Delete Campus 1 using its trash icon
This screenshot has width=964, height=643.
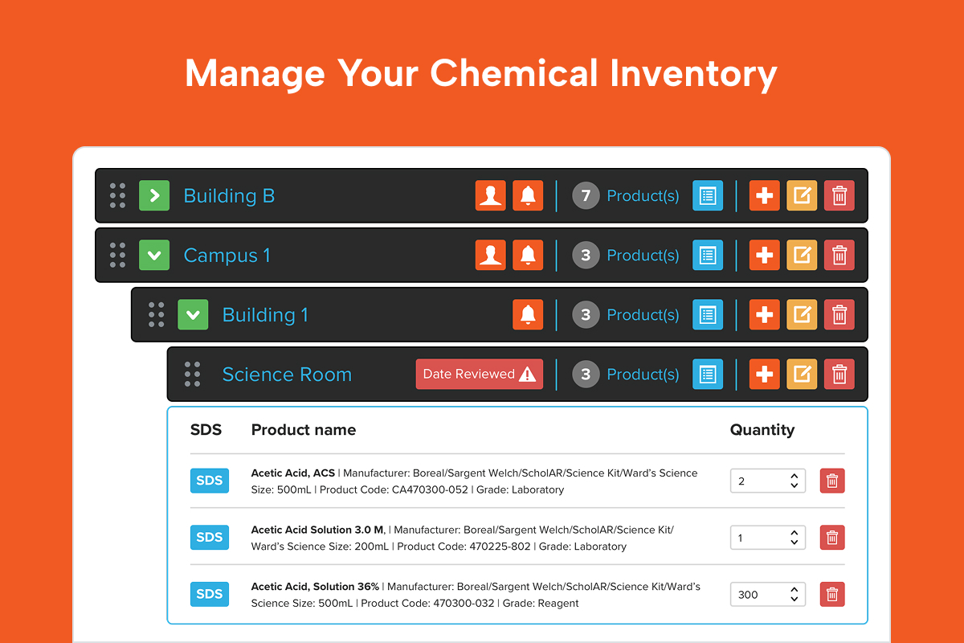pyautogui.click(x=839, y=255)
